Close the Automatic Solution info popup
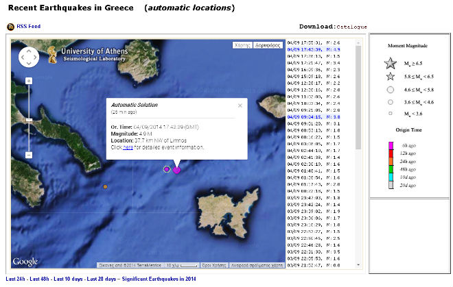Screen dimensions: 453x287 point(240,105)
